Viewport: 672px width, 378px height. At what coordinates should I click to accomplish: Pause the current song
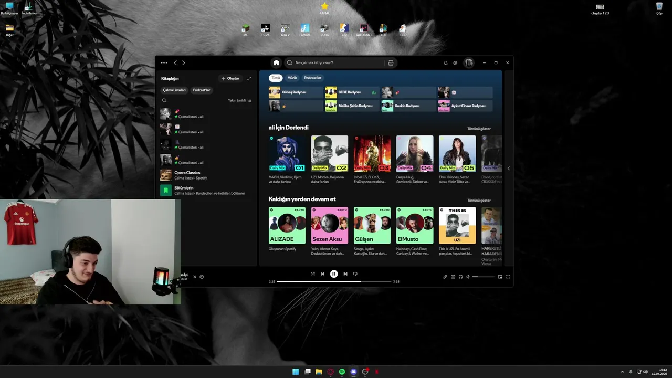click(334, 274)
